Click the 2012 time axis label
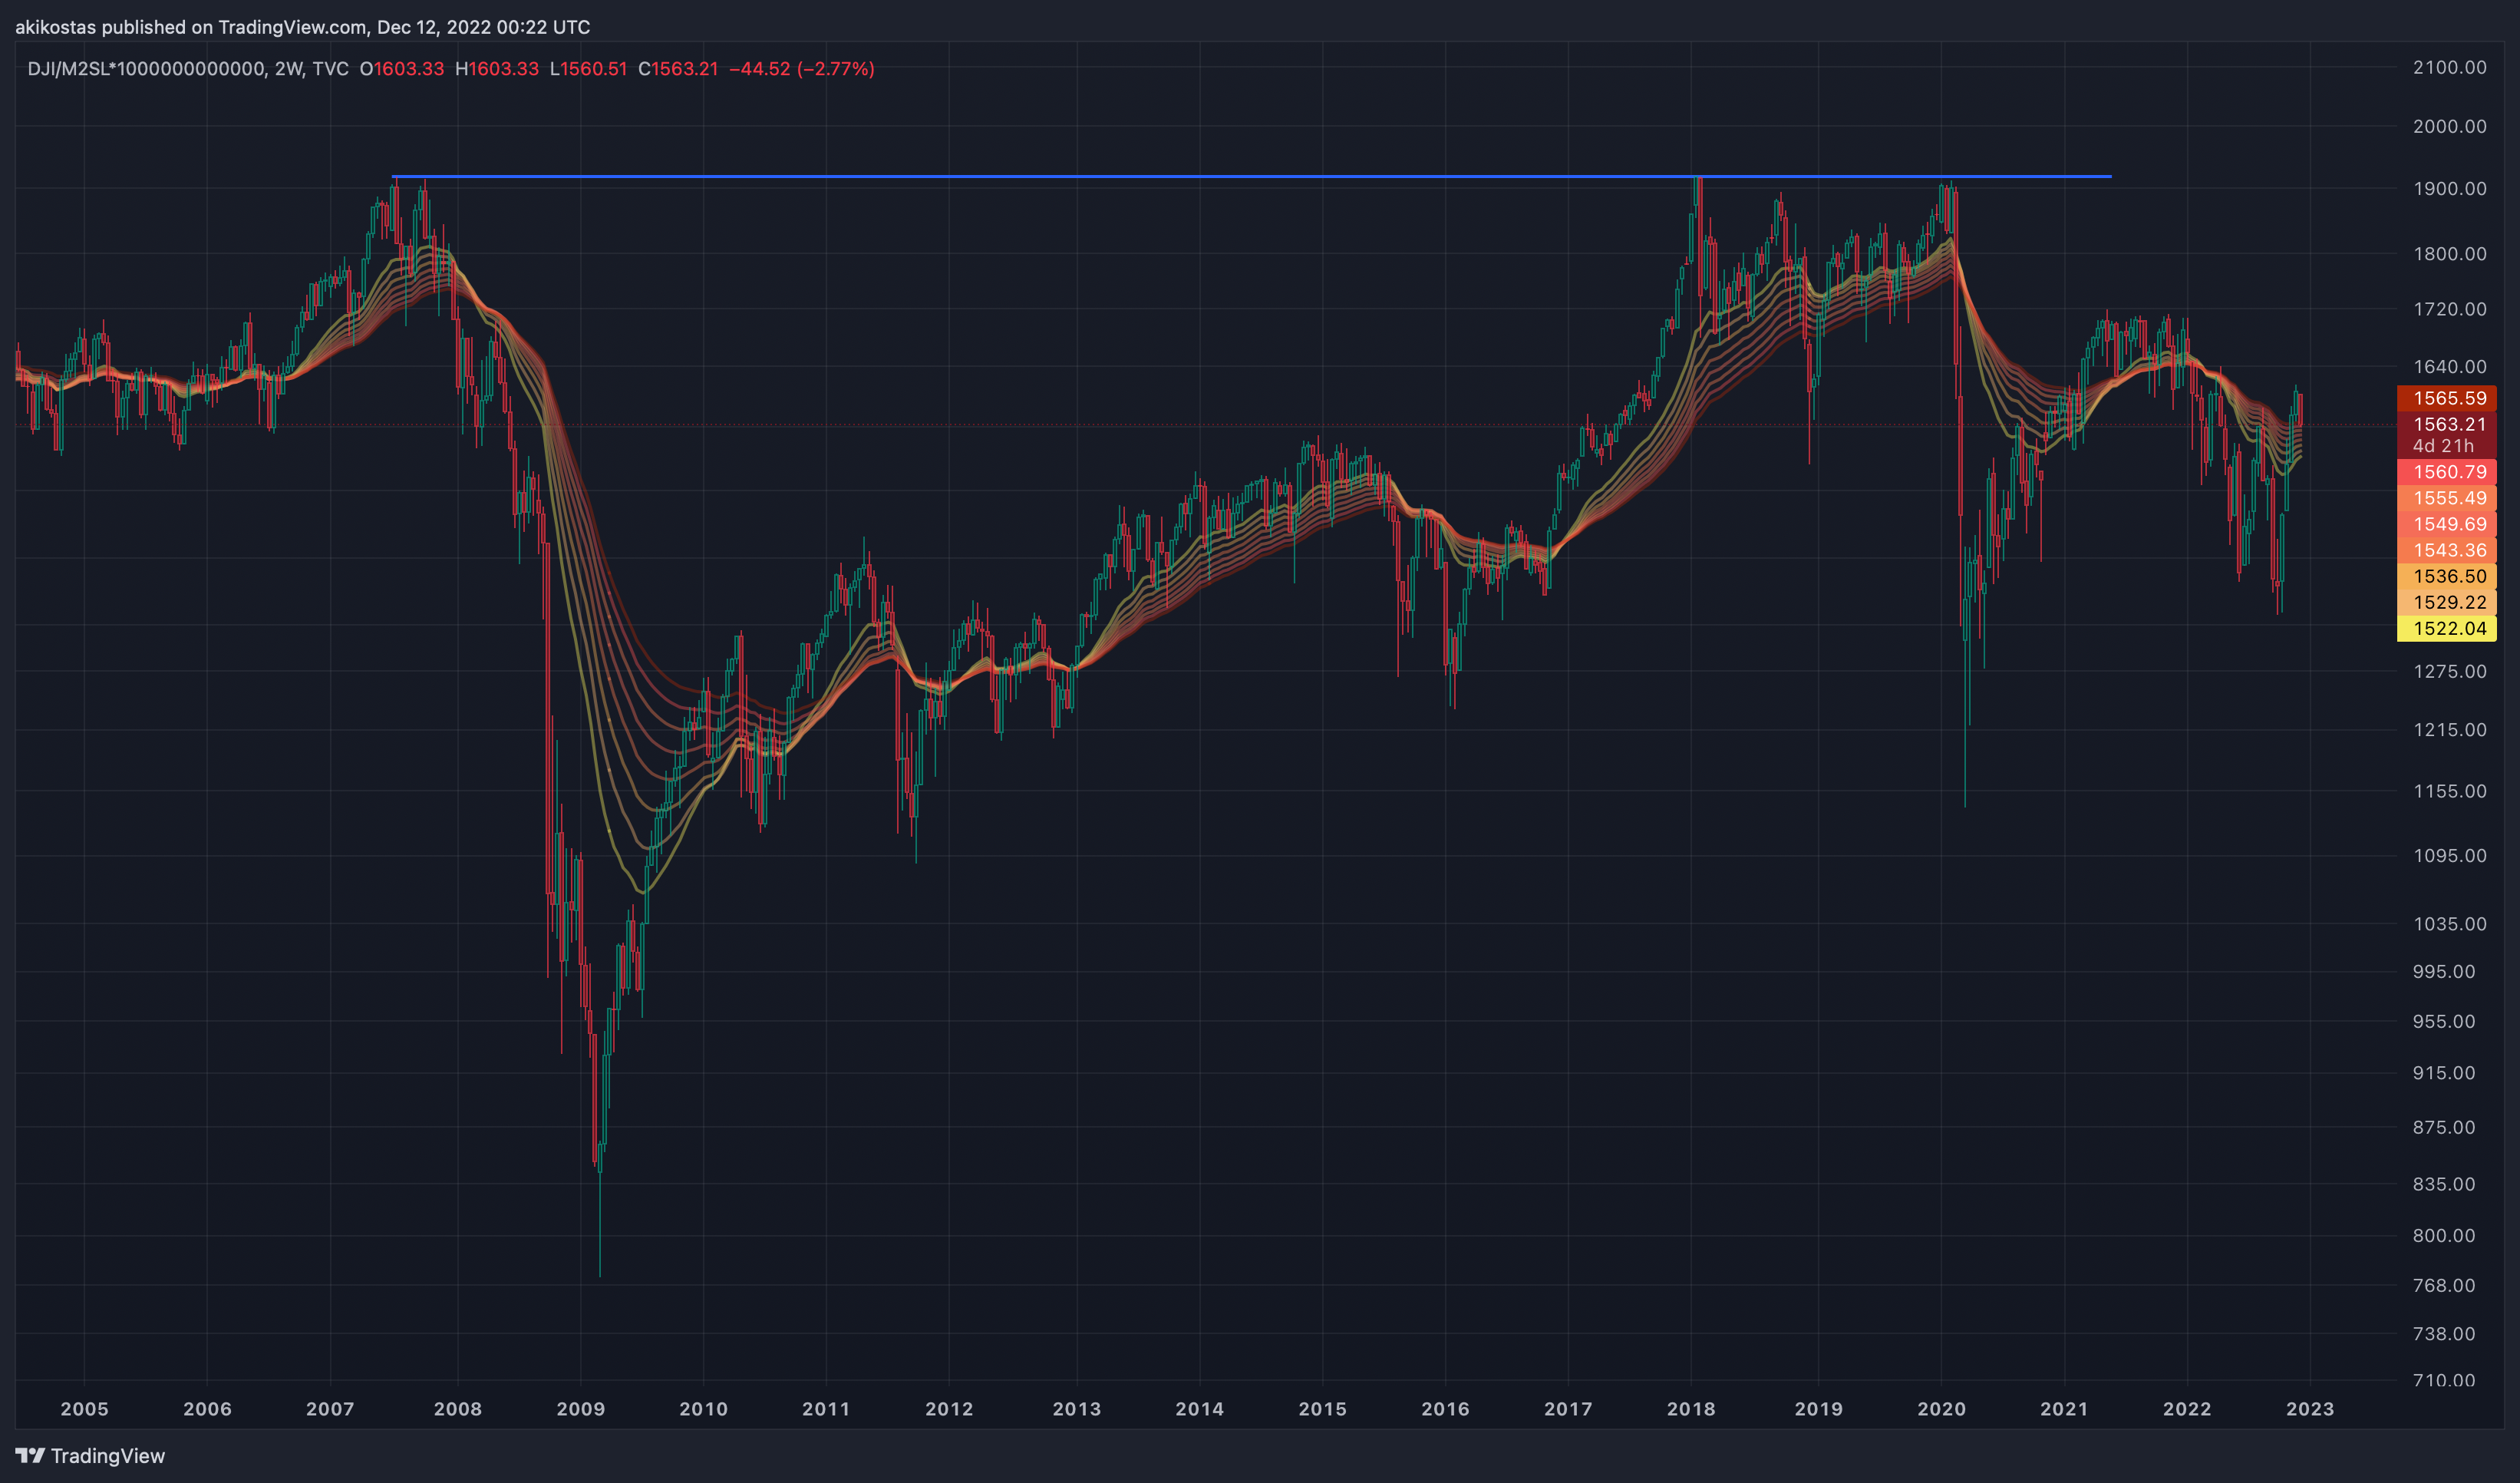This screenshot has height=1483, width=2520. coord(949,1409)
